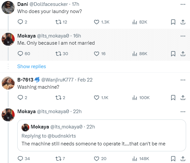The width and height of the screenshot is (190, 163).
Task: Bookmark Mokaya's 'Only because I am not married' tweet
Action: pyautogui.click(x=173, y=54)
